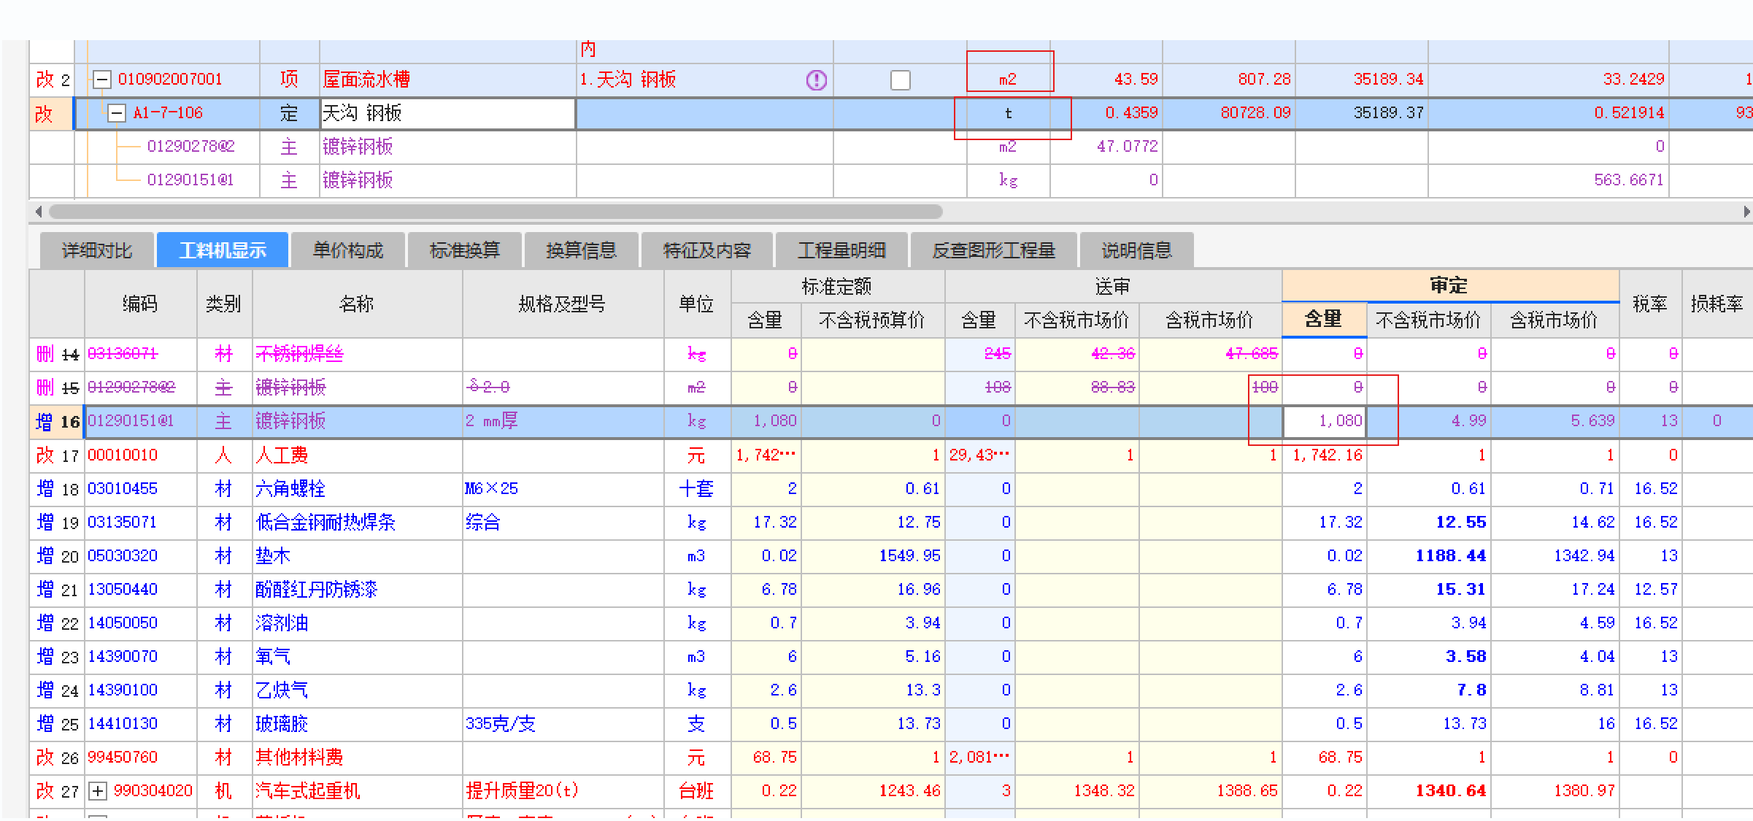Screen dimensions: 1753x821
Task: Expand the 990304020 汽车式起重机 row
Action: click(x=98, y=791)
